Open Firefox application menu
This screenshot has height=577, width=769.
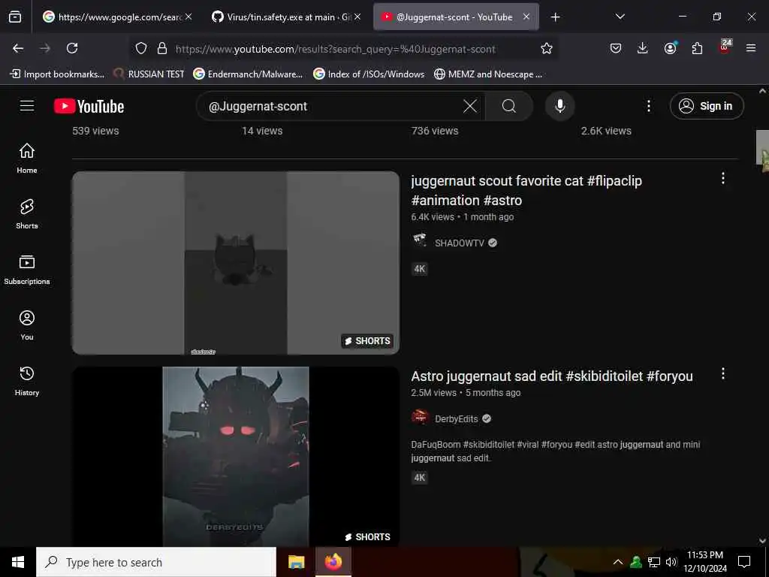click(x=751, y=48)
